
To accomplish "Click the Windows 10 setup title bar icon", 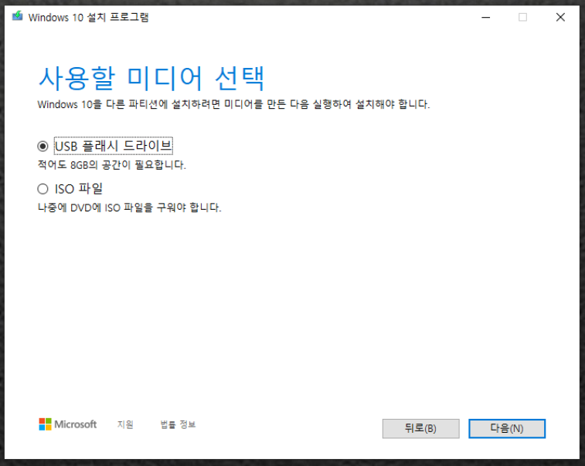I will tap(17, 17).
